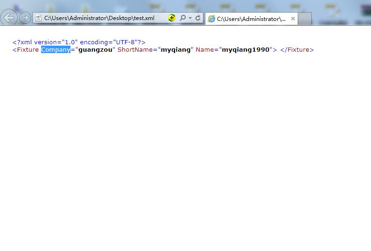Screen dimensions: 371x251
Task: Click the opening Fixture tag name
Action: coord(28,49)
